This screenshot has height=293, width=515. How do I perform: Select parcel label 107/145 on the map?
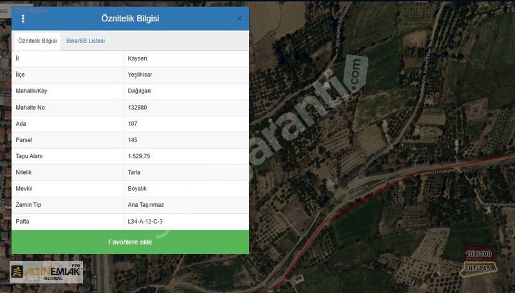click(x=478, y=268)
